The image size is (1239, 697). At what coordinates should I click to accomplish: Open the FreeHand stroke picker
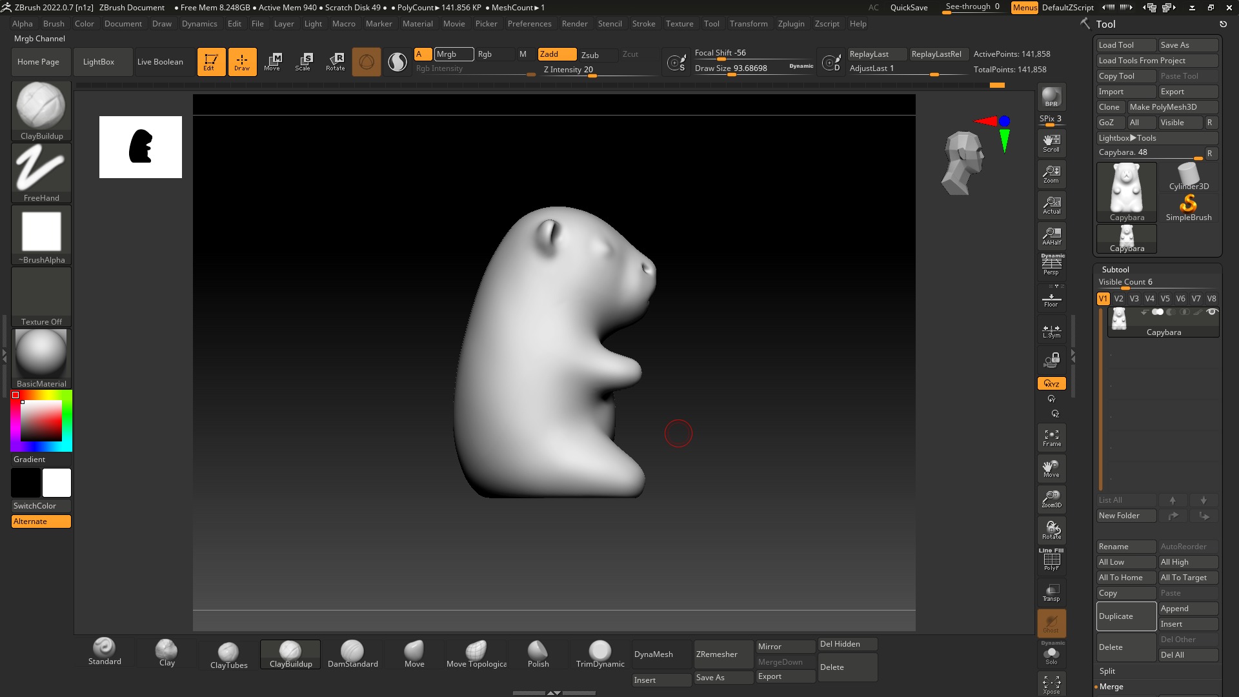(x=41, y=173)
